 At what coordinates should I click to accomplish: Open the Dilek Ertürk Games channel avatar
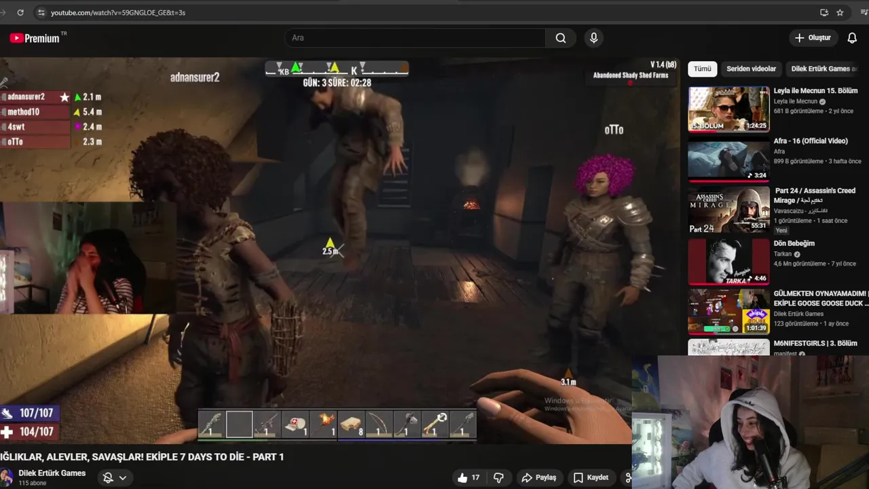point(7,477)
